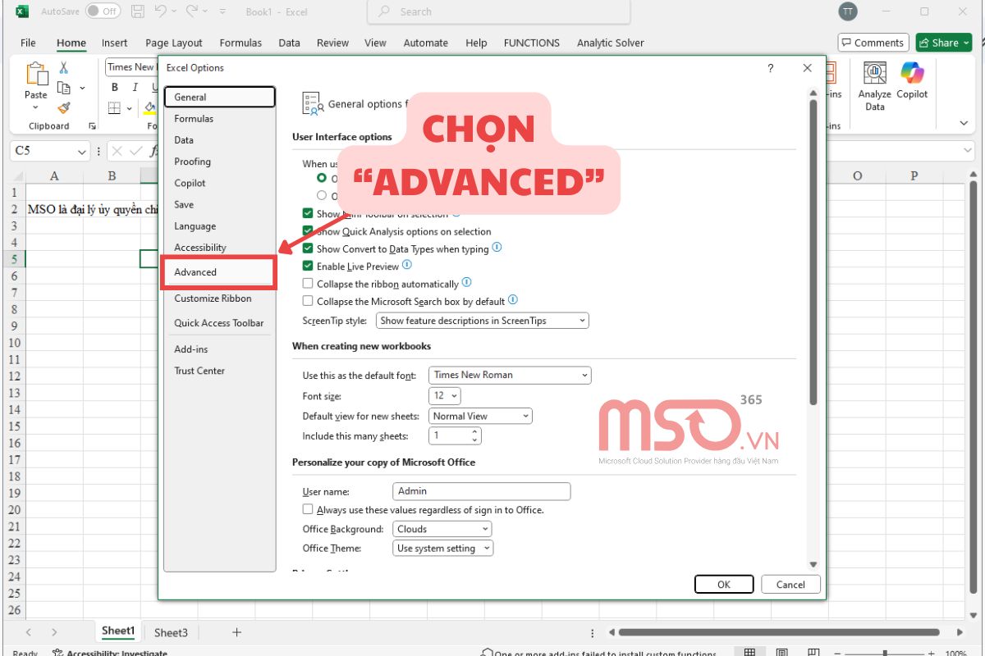Open the Office Background dropdown
The image size is (985, 656).
coord(442,529)
